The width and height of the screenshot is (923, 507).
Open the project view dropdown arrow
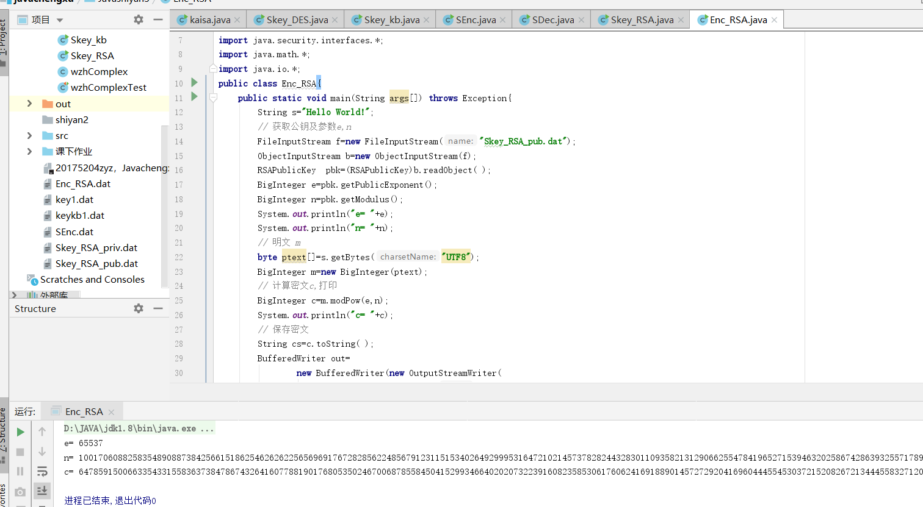click(x=60, y=20)
